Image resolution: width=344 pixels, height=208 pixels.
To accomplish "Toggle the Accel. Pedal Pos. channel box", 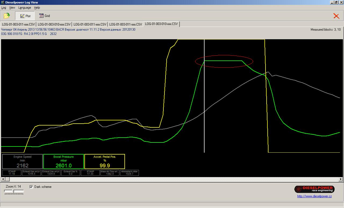I will coord(105,161).
